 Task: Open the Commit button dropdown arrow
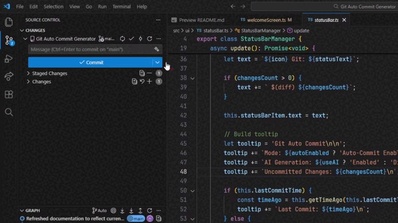(x=158, y=62)
